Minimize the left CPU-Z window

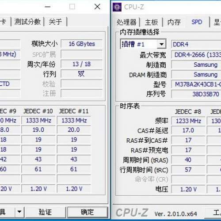(48, 7)
